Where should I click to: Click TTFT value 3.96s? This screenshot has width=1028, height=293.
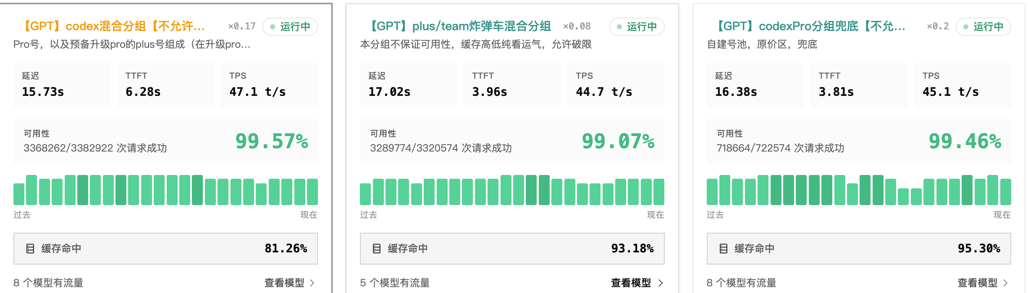[x=490, y=92]
